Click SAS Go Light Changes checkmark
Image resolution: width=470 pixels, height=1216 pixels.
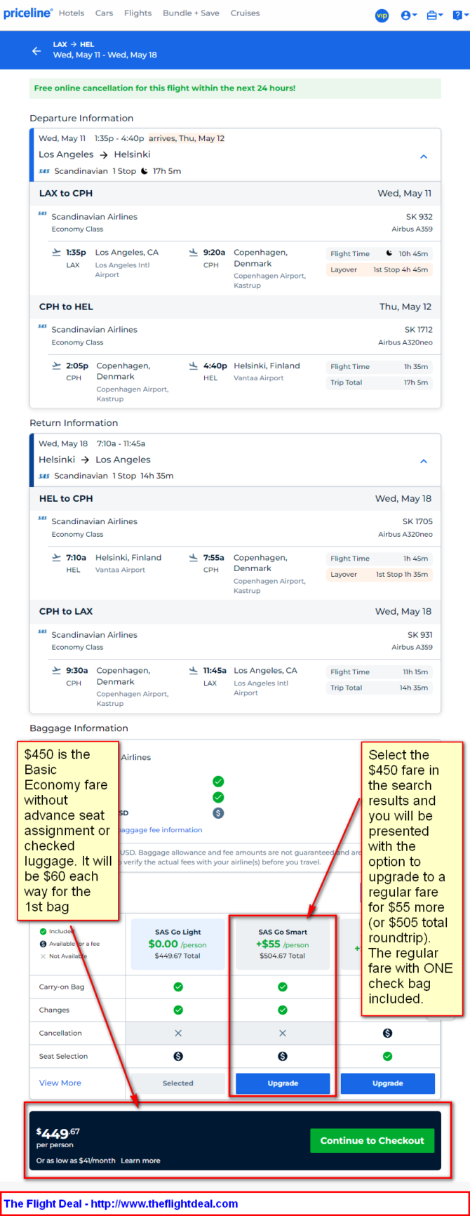(x=178, y=1010)
